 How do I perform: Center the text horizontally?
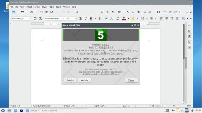pyautogui.click(x=167, y=19)
